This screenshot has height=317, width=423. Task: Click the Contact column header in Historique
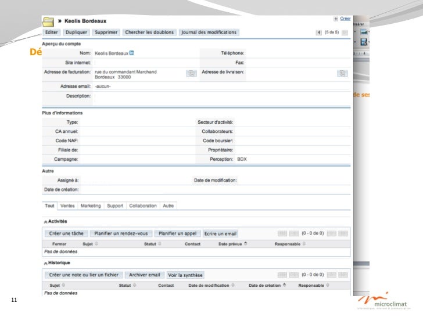166,286
